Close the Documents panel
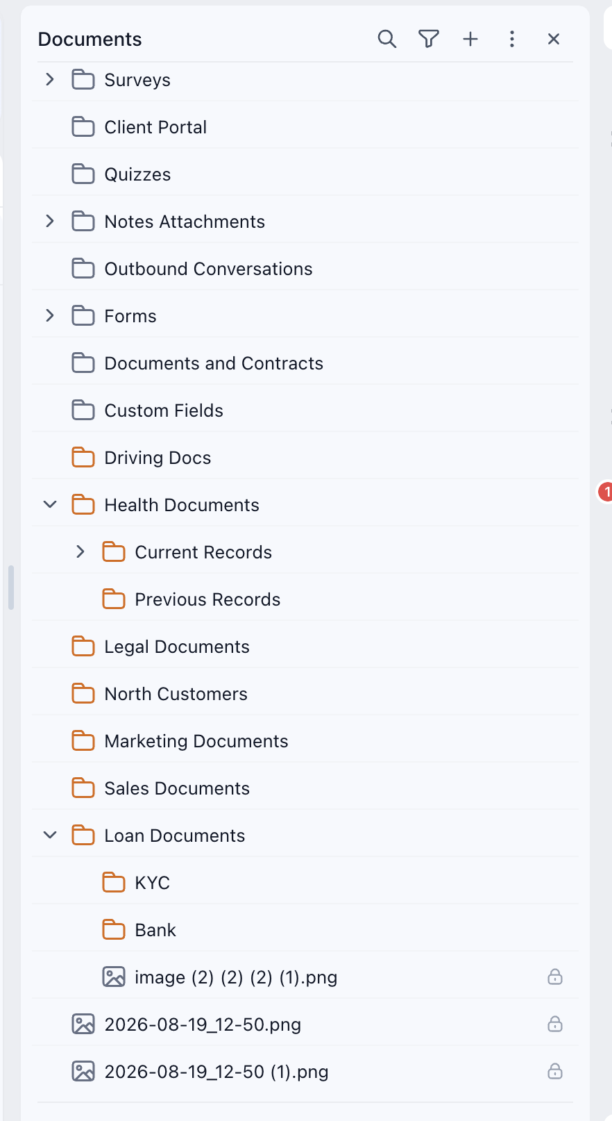Screen dimensions: 612x1121 click(554, 39)
